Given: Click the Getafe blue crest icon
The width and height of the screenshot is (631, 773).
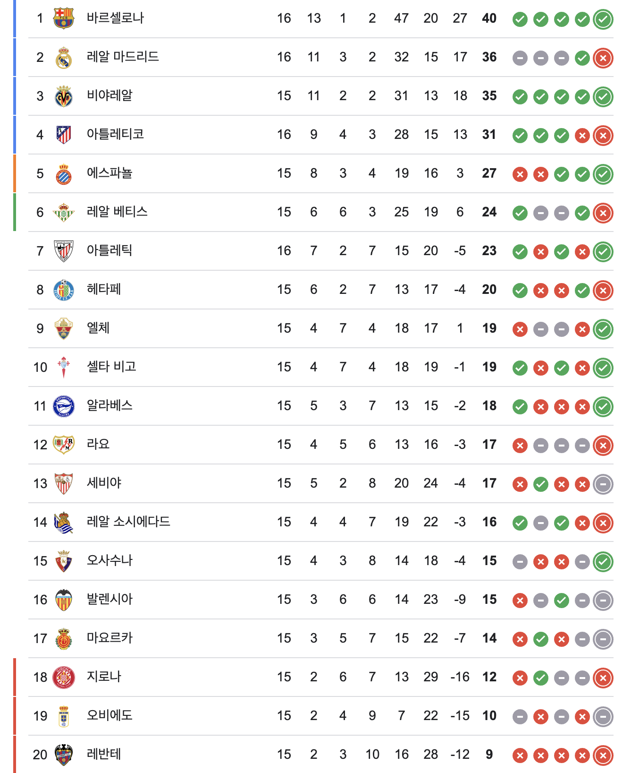Looking at the screenshot, I should (x=64, y=290).
